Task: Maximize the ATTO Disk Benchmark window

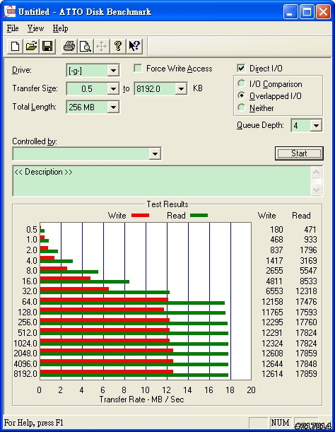Action: tap(307, 12)
